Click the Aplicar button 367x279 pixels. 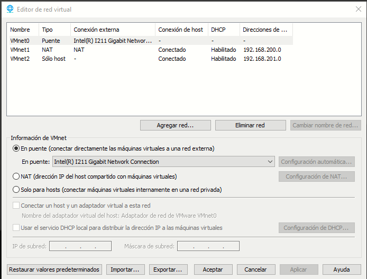[x=299, y=269]
